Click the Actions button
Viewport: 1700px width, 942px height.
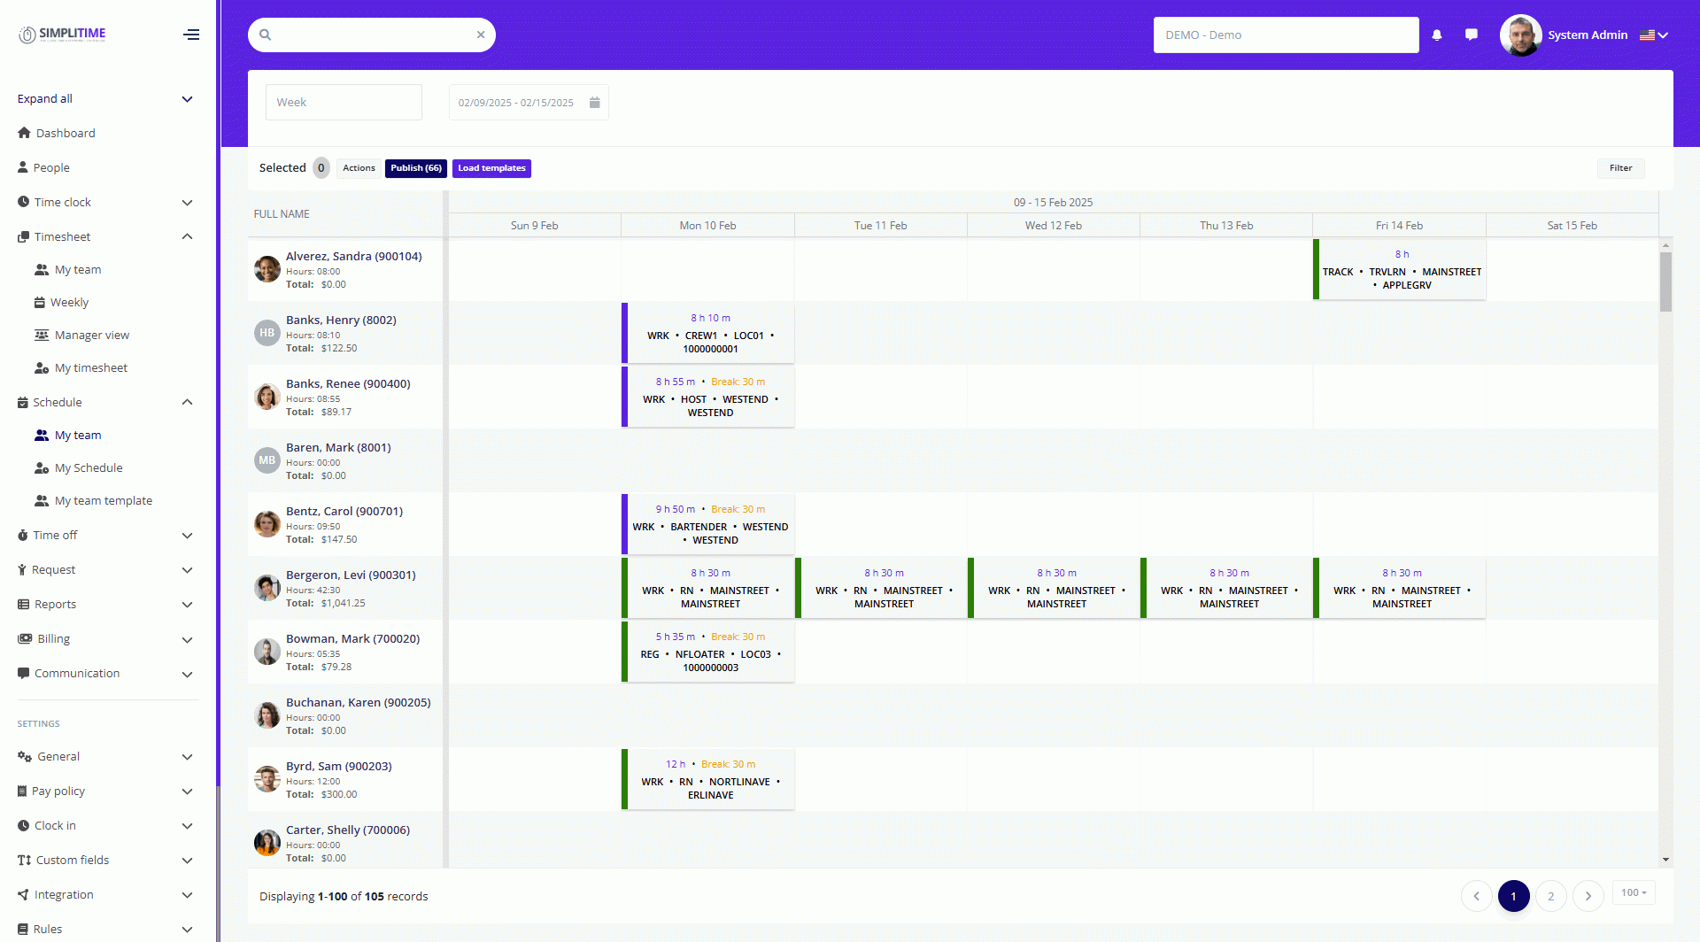359,168
